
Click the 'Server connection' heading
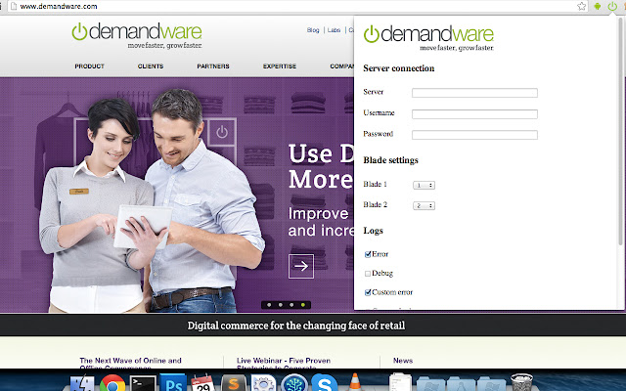point(399,68)
